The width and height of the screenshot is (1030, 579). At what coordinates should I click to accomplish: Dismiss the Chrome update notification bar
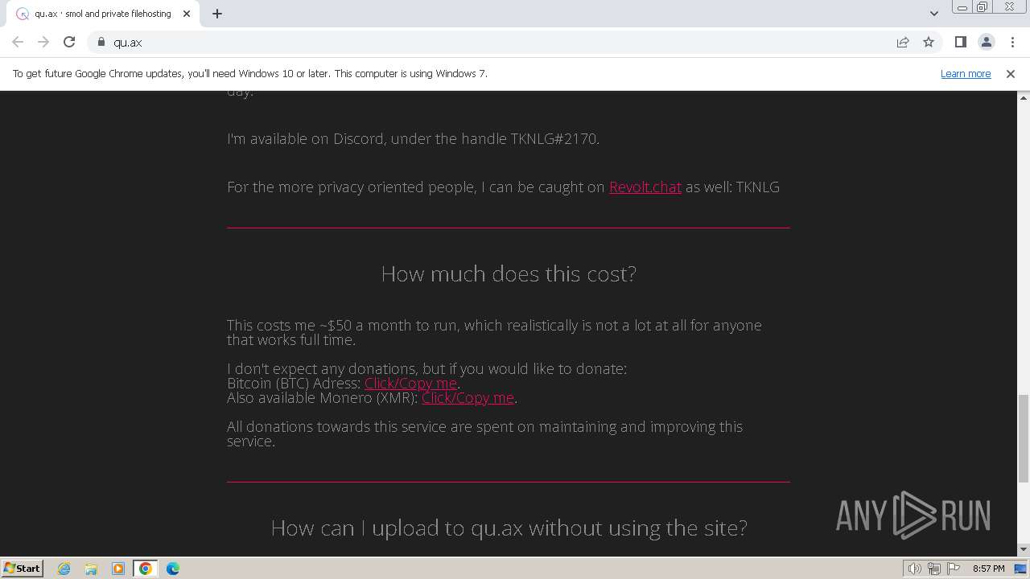point(1011,73)
